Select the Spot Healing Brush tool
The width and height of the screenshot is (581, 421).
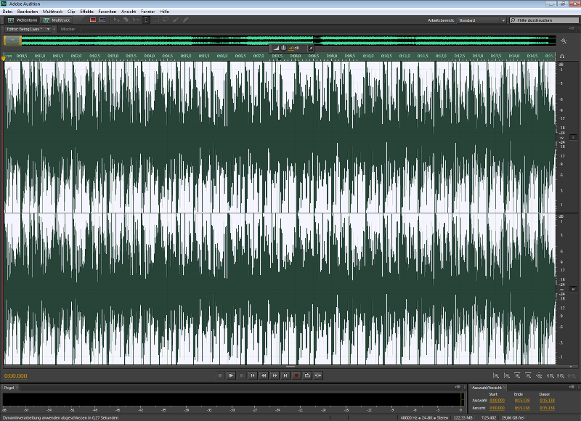point(186,20)
